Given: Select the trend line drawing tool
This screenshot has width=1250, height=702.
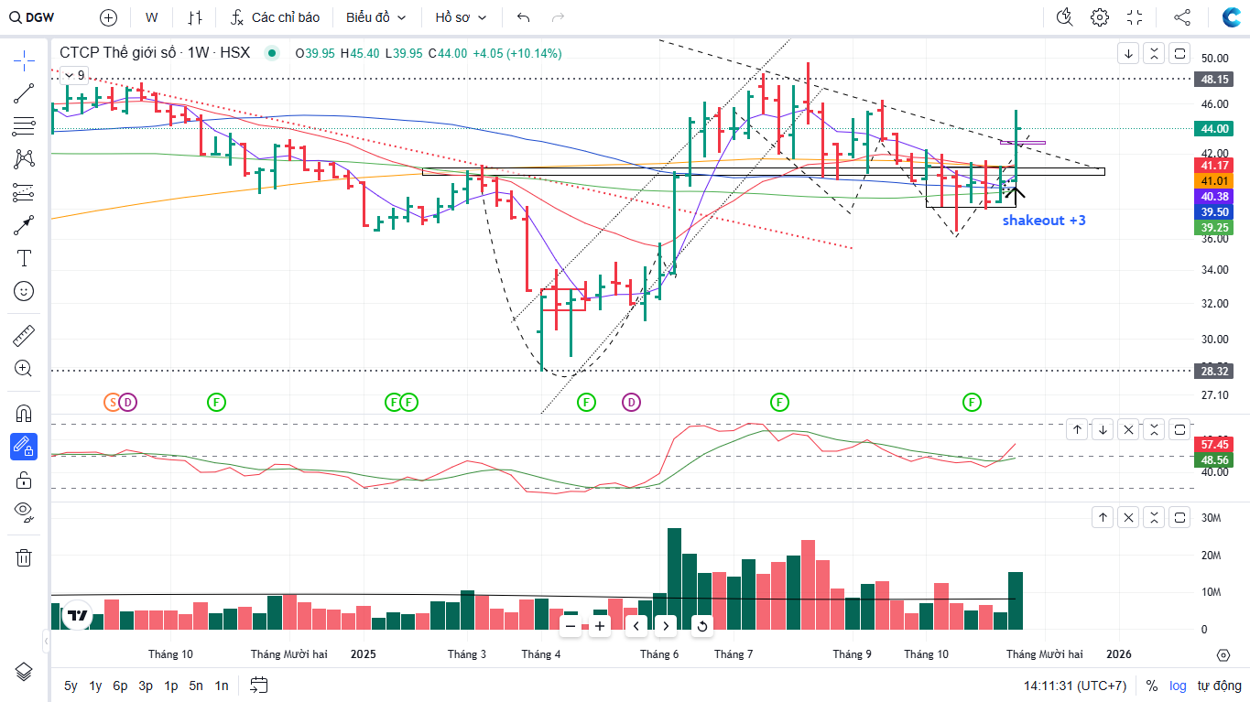Looking at the screenshot, I should (24, 92).
